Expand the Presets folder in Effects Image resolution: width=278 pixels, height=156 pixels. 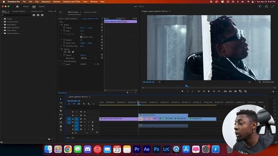point(2,19)
